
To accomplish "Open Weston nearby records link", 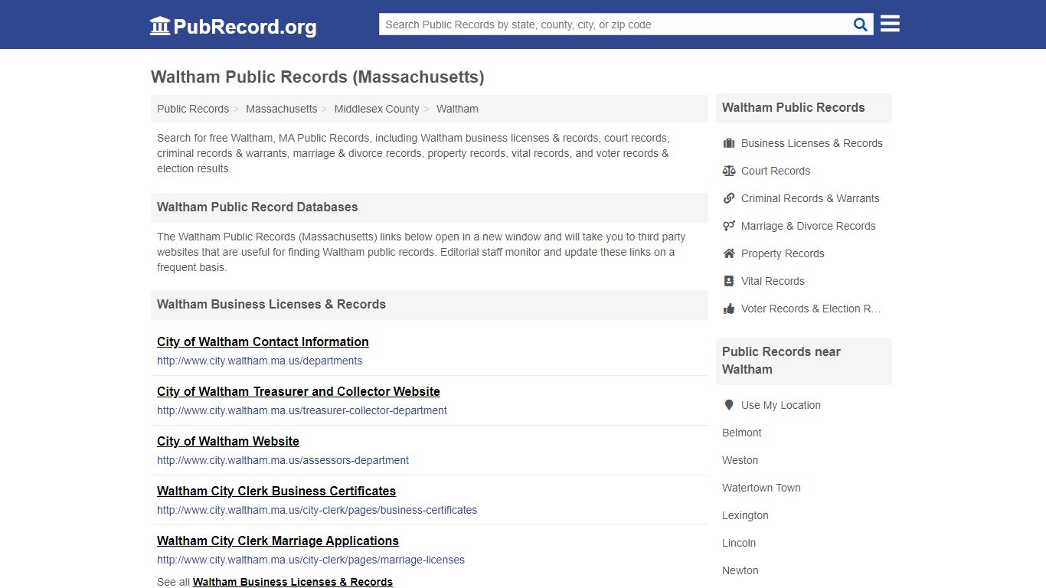I will [x=740, y=460].
